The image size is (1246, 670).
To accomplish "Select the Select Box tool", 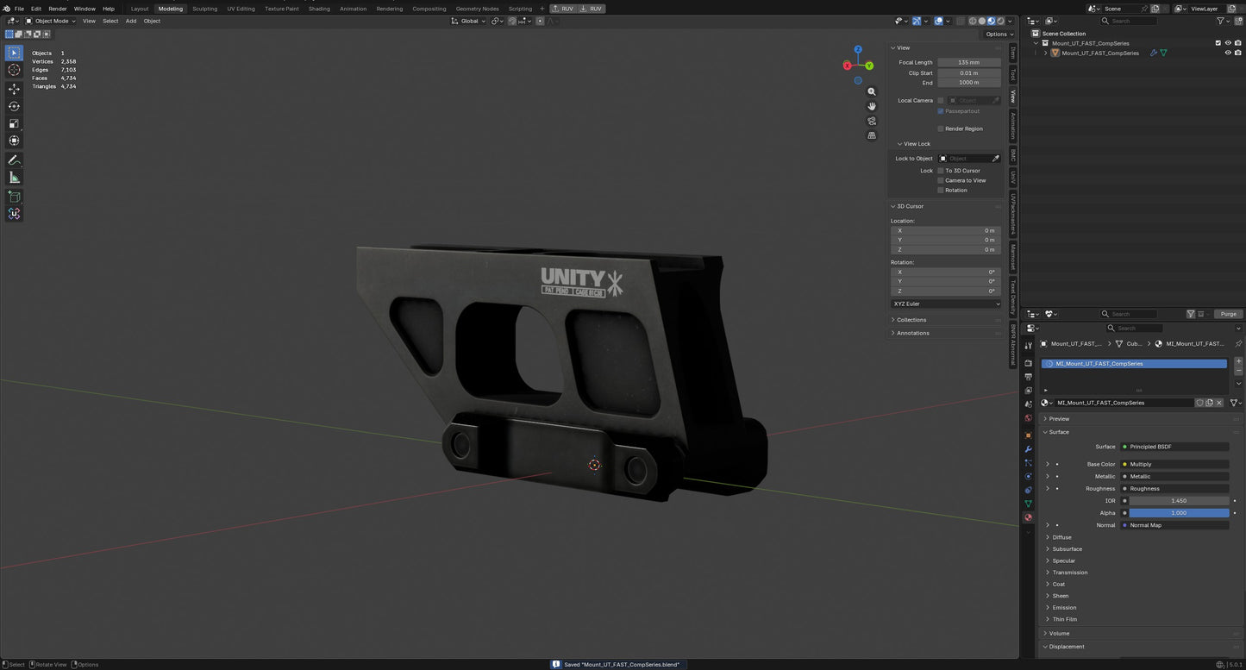I will 14,53.
